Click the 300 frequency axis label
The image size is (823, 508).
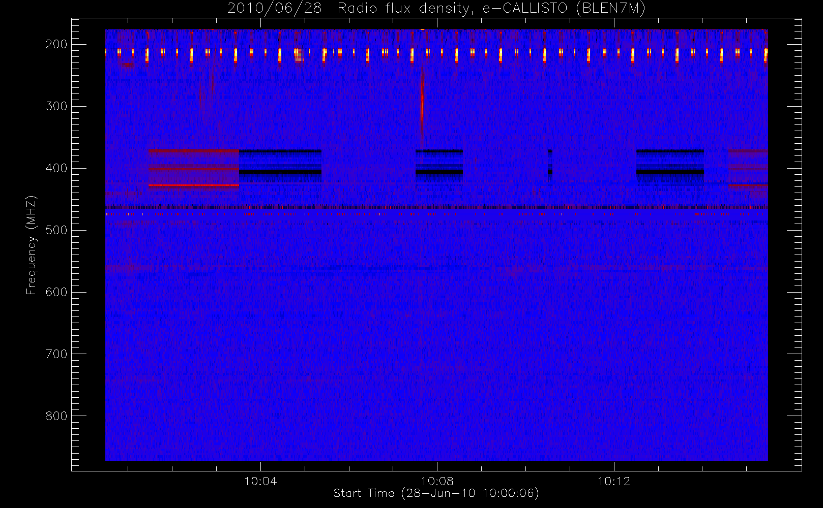coord(56,106)
